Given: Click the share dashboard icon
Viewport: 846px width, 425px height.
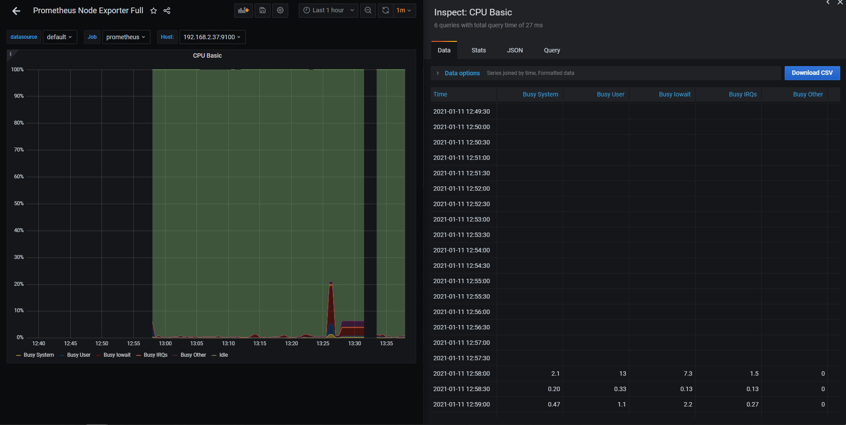Looking at the screenshot, I should click(x=167, y=11).
